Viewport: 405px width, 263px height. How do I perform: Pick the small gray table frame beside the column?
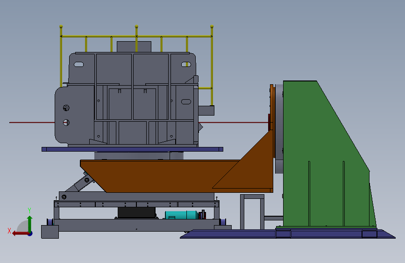tap(252, 212)
